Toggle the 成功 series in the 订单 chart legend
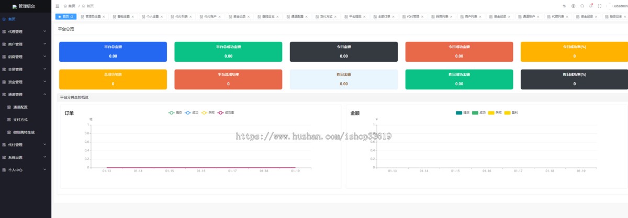Screen dimensions: 628x218 pos(191,112)
